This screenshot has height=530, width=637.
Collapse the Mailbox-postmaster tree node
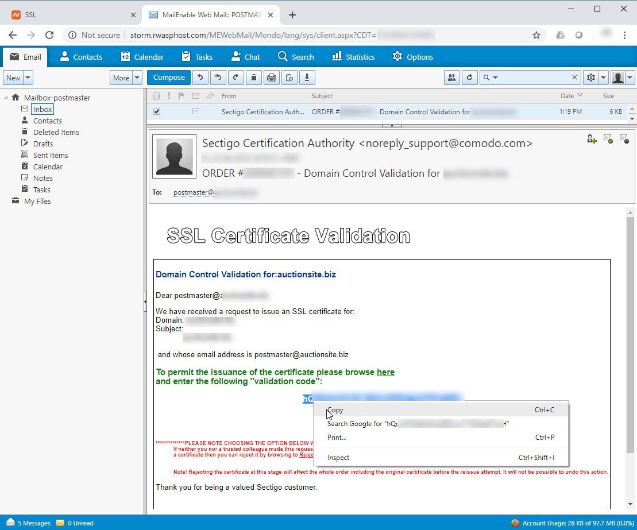(6, 98)
